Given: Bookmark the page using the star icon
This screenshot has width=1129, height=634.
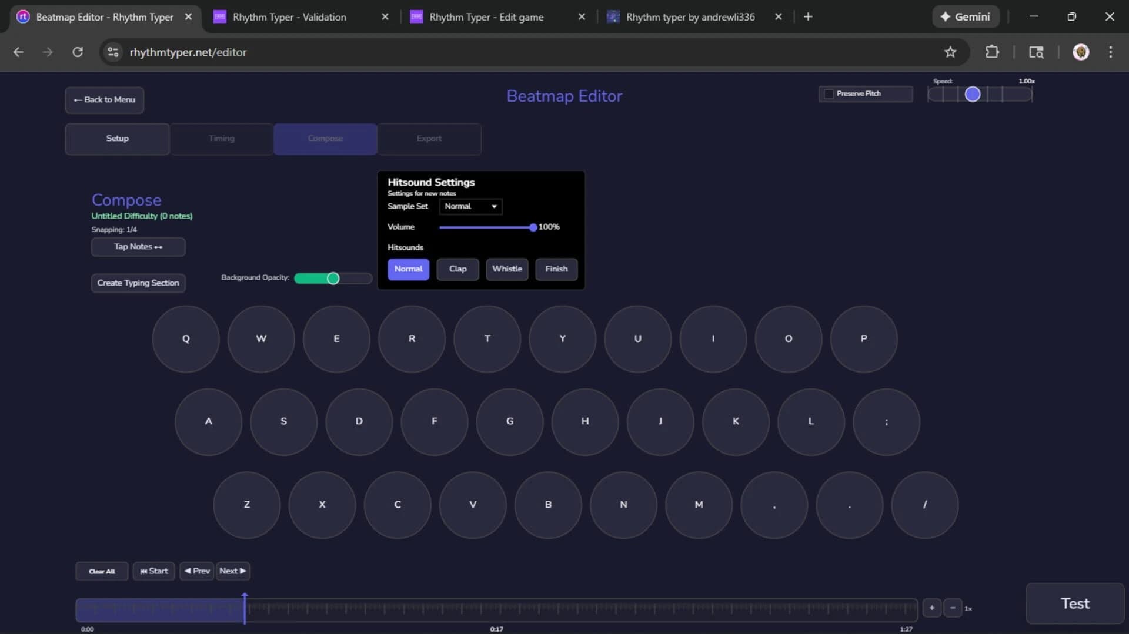Looking at the screenshot, I should pos(951,52).
